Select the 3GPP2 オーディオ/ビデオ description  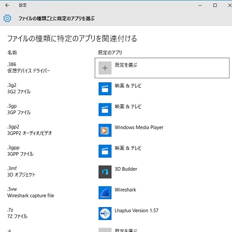[29, 133]
